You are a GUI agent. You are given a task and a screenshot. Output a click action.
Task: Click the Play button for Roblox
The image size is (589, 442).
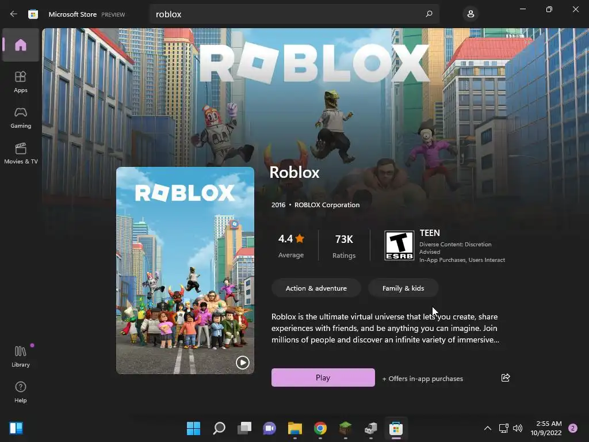tap(323, 378)
